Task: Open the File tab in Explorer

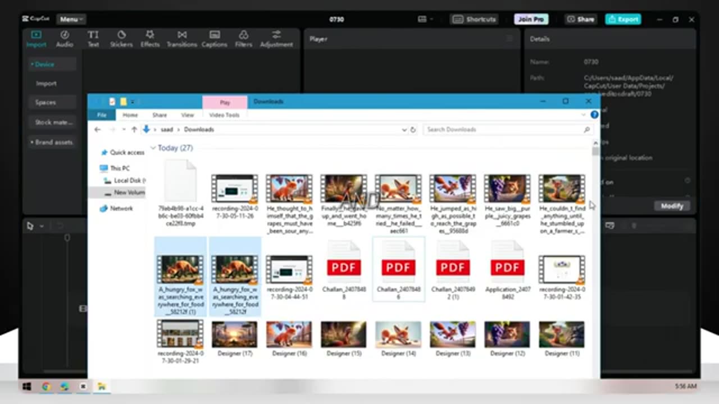Action: (x=102, y=115)
